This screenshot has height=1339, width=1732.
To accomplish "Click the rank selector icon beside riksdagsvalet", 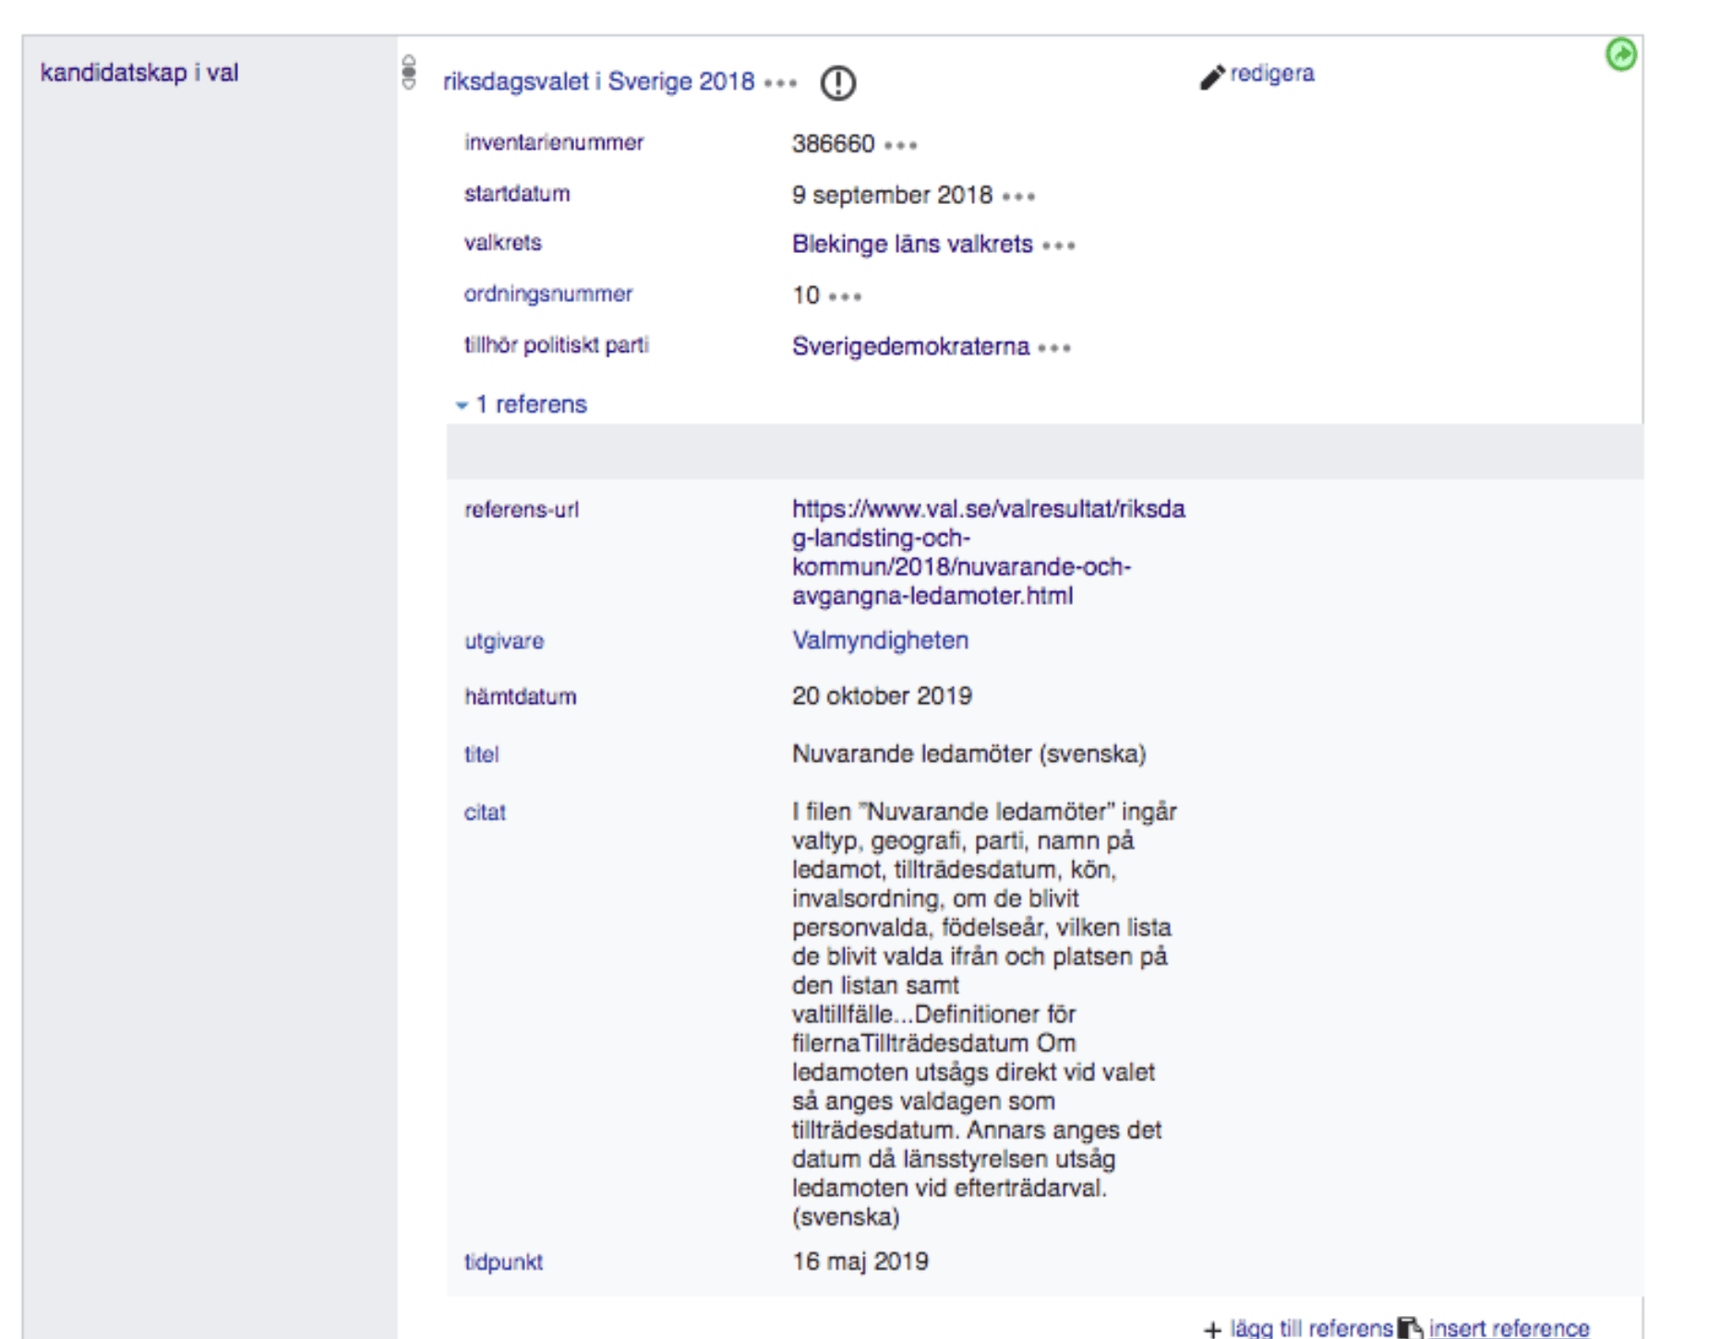I will tap(409, 72).
